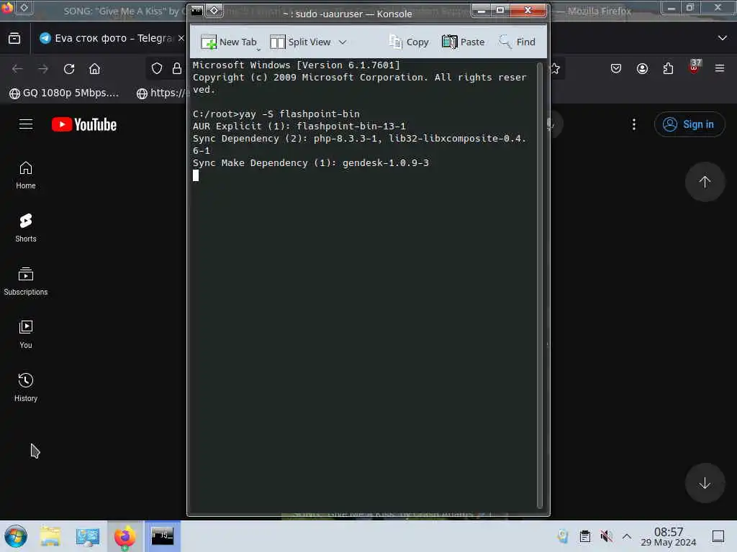737x552 pixels.
Task: Open the Firefox home page
Action: pos(94,69)
